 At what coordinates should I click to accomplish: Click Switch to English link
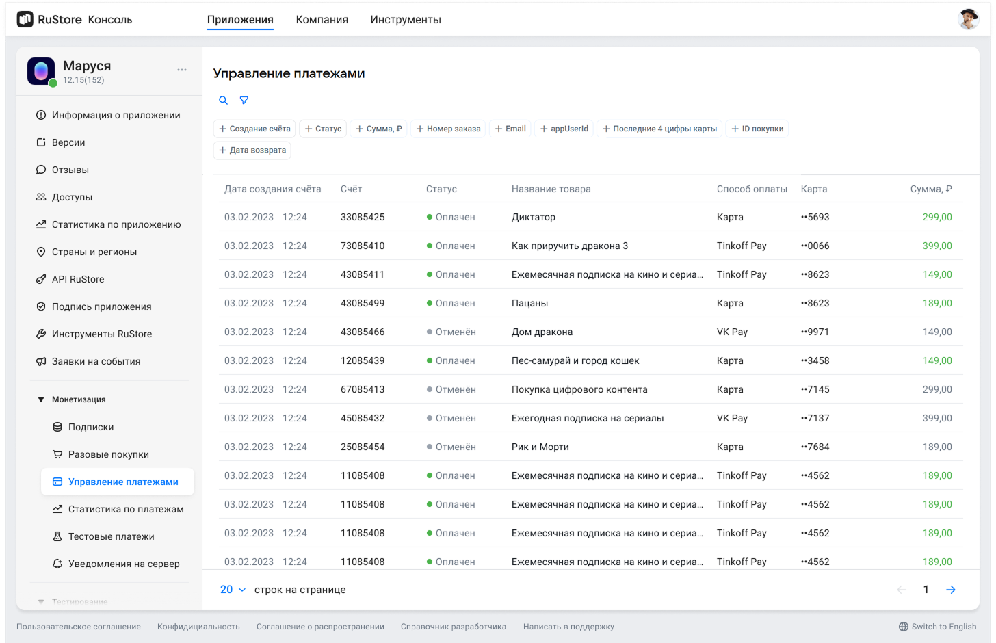point(937,627)
